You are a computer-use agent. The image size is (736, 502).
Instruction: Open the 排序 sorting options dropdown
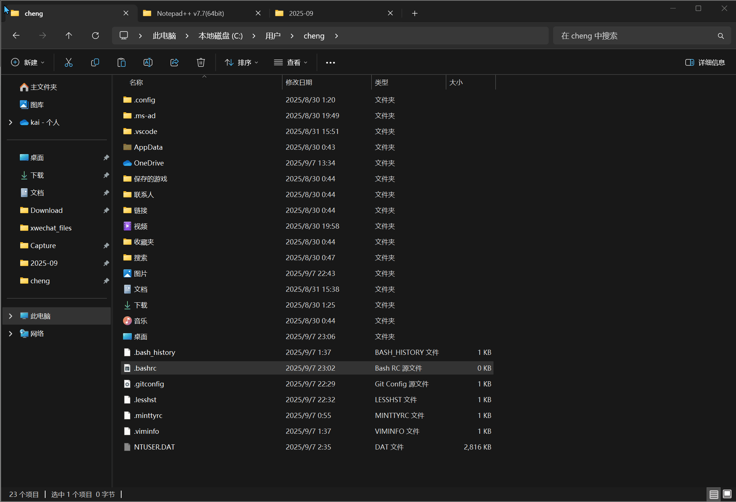point(241,62)
